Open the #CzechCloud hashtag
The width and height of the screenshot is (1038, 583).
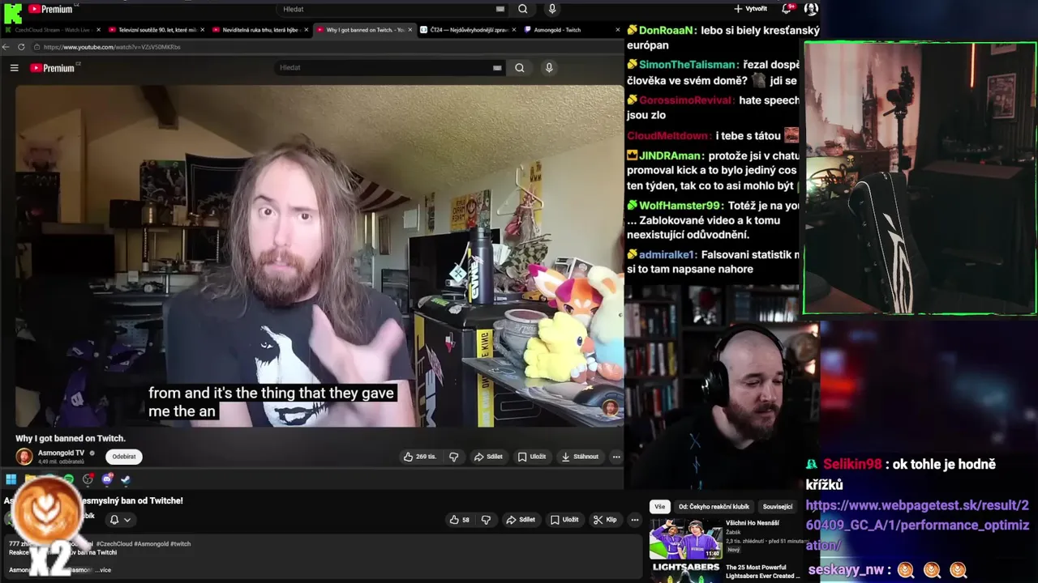click(114, 544)
